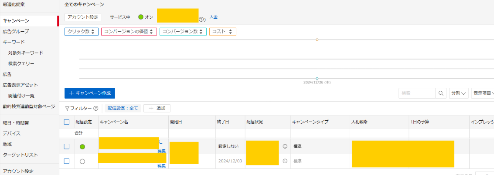The image size is (494, 175).
Task: Check the first campaign row checkbox
Action: [x=67, y=146]
